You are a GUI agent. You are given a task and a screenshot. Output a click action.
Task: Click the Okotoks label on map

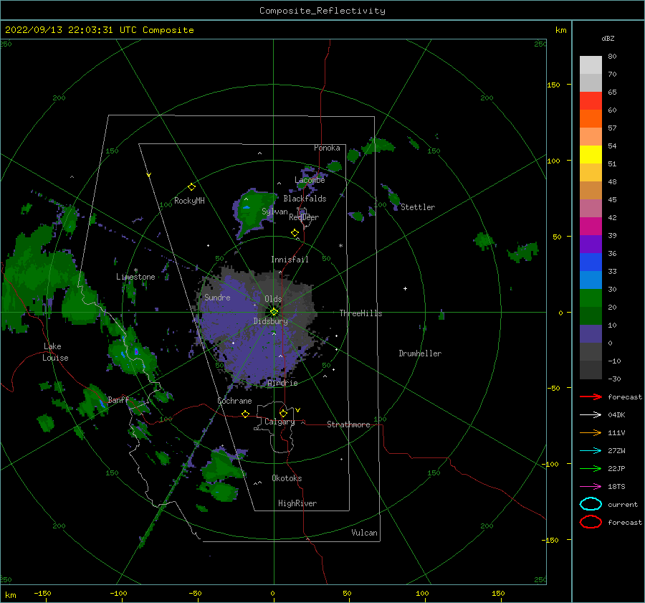(287, 478)
